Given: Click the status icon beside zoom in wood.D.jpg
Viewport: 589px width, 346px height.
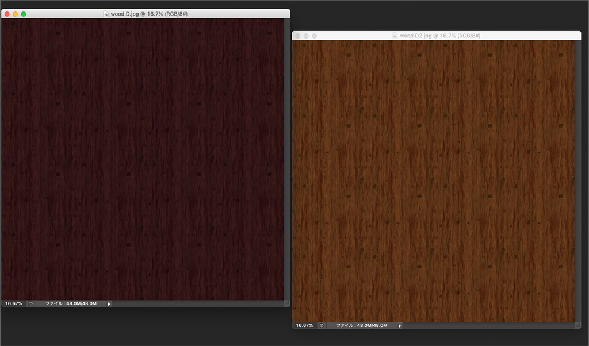Looking at the screenshot, I should pyautogui.click(x=31, y=303).
